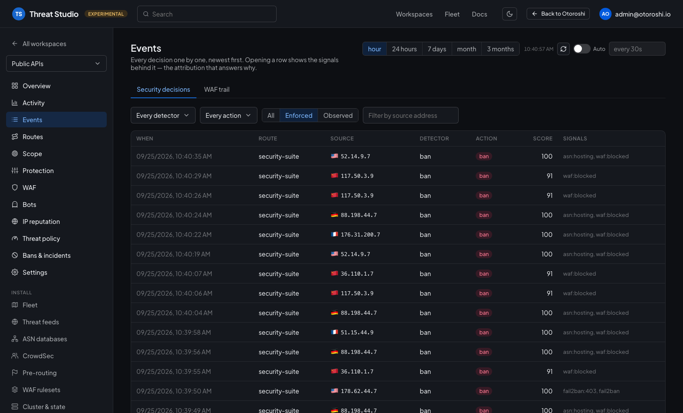Open the every 30s interval dropdown
The height and width of the screenshot is (413, 683).
pos(637,49)
